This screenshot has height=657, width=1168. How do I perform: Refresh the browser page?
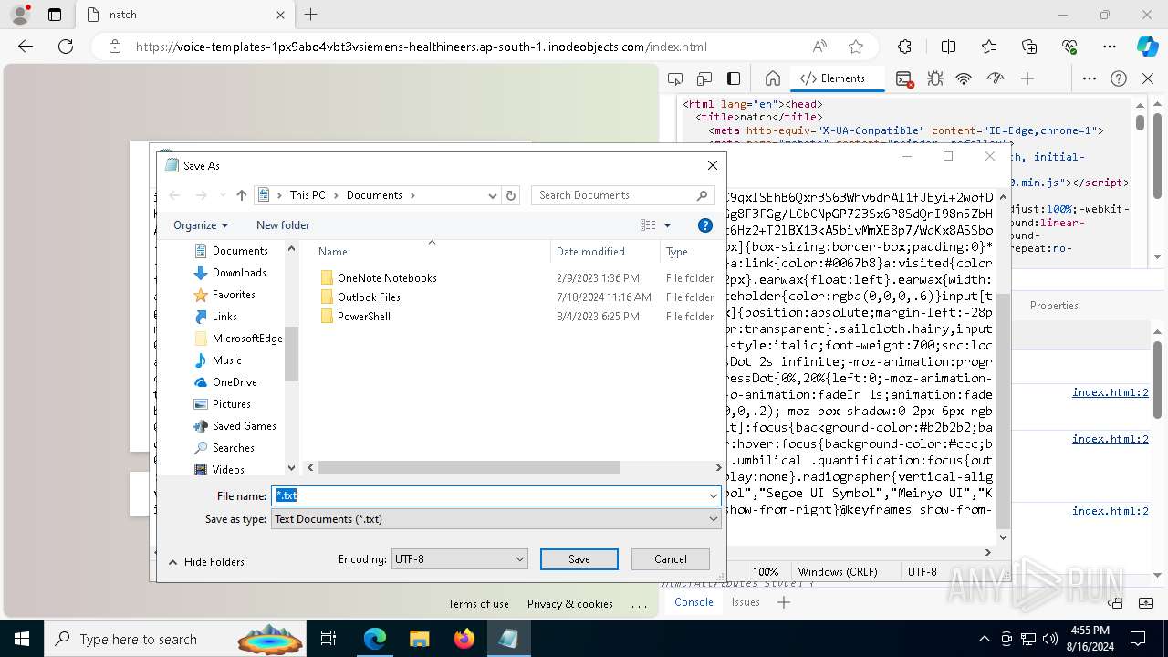[x=66, y=47]
